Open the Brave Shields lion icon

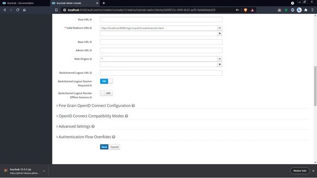pyautogui.click(x=246, y=10)
